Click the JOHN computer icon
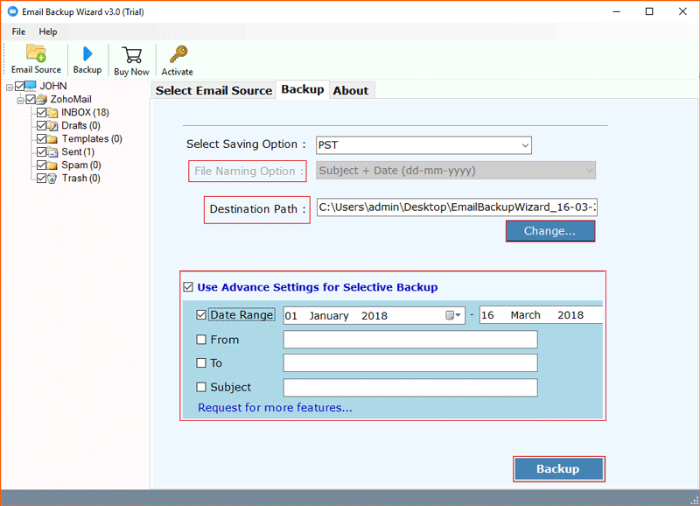700x506 pixels. click(x=31, y=85)
